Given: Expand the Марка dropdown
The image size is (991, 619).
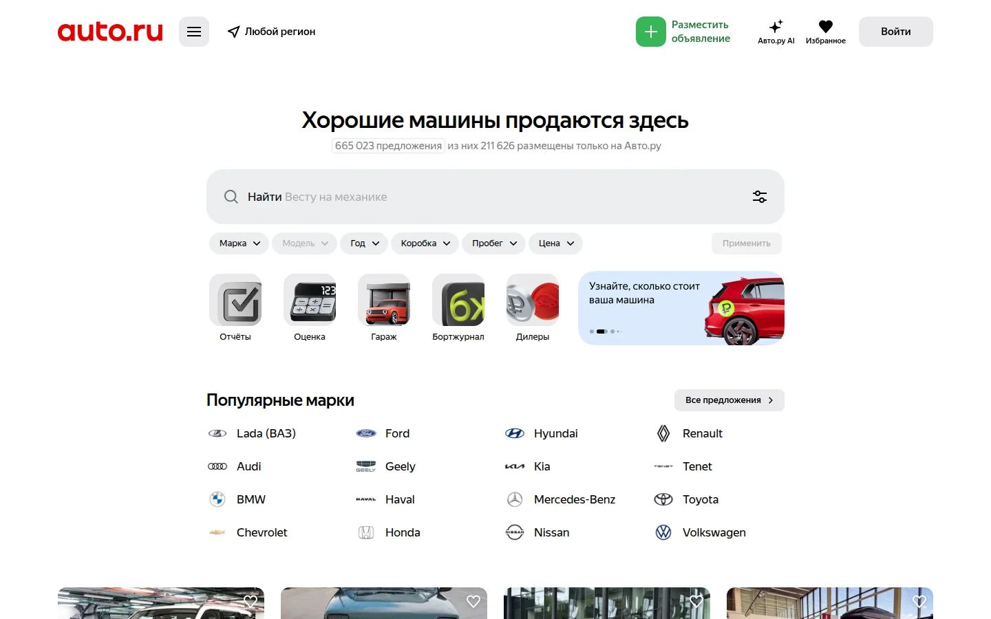Looking at the screenshot, I should point(239,243).
